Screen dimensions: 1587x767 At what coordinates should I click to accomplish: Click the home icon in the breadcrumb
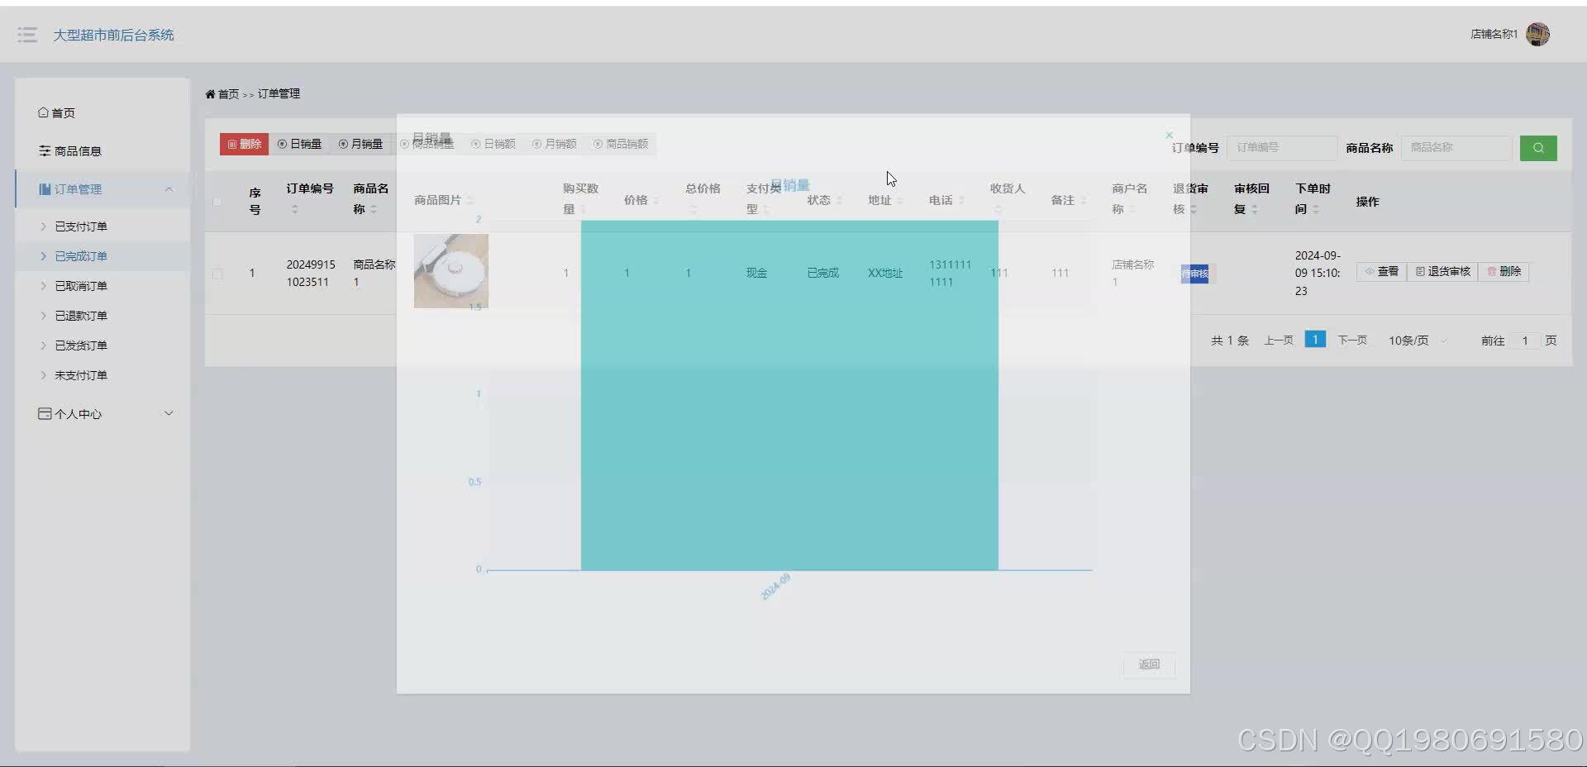tap(211, 93)
